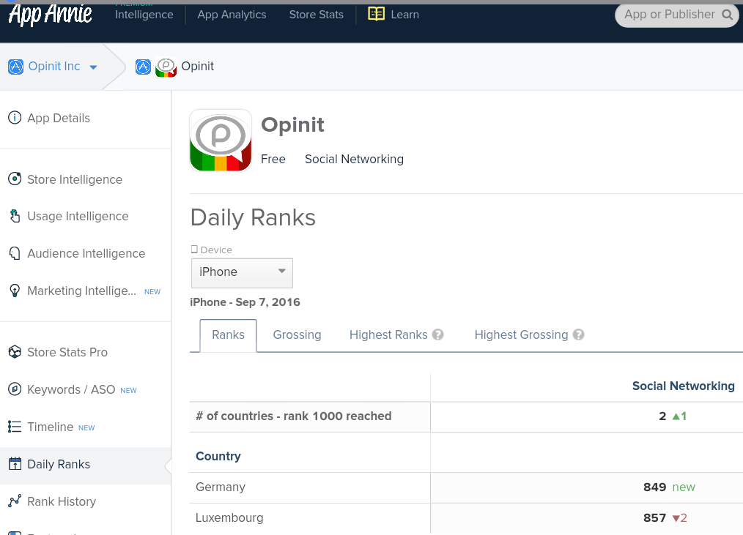Open the Learn section link
The width and height of the screenshot is (743, 535).
click(x=394, y=15)
